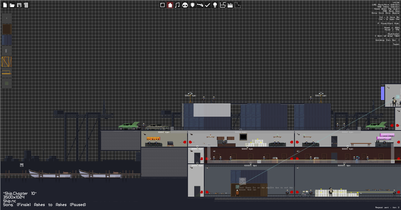Click the 'Ship.Chapter 10' level name text

click(x=20, y=193)
